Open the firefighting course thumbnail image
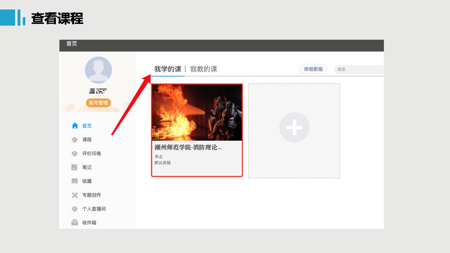450x253 pixels. [197, 112]
